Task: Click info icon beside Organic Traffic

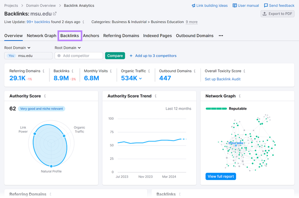Action: click(149, 71)
